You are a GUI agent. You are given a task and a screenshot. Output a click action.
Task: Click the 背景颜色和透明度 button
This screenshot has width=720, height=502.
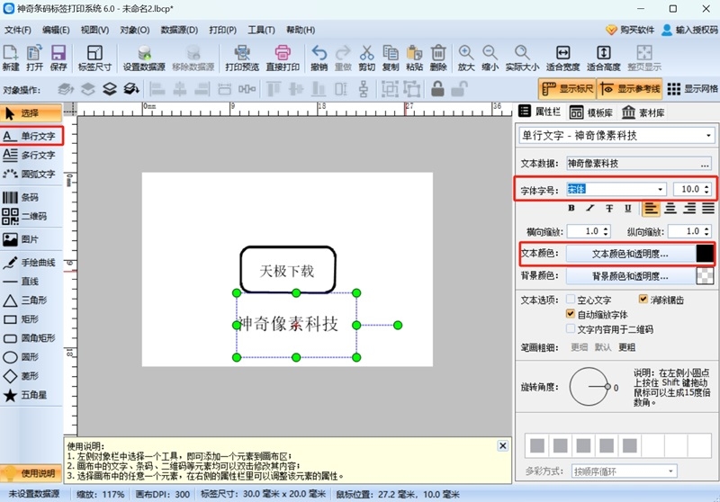(x=630, y=276)
